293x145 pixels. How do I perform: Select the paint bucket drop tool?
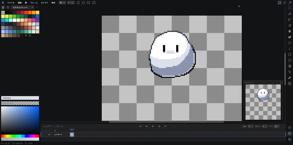click(x=290, y=31)
